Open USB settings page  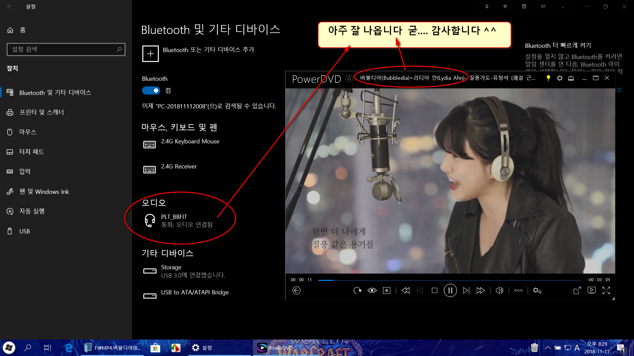[x=66, y=231]
